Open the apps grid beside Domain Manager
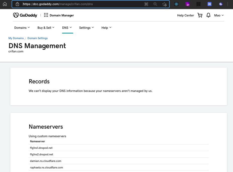The height and width of the screenshot is (172, 233). click(x=46, y=15)
